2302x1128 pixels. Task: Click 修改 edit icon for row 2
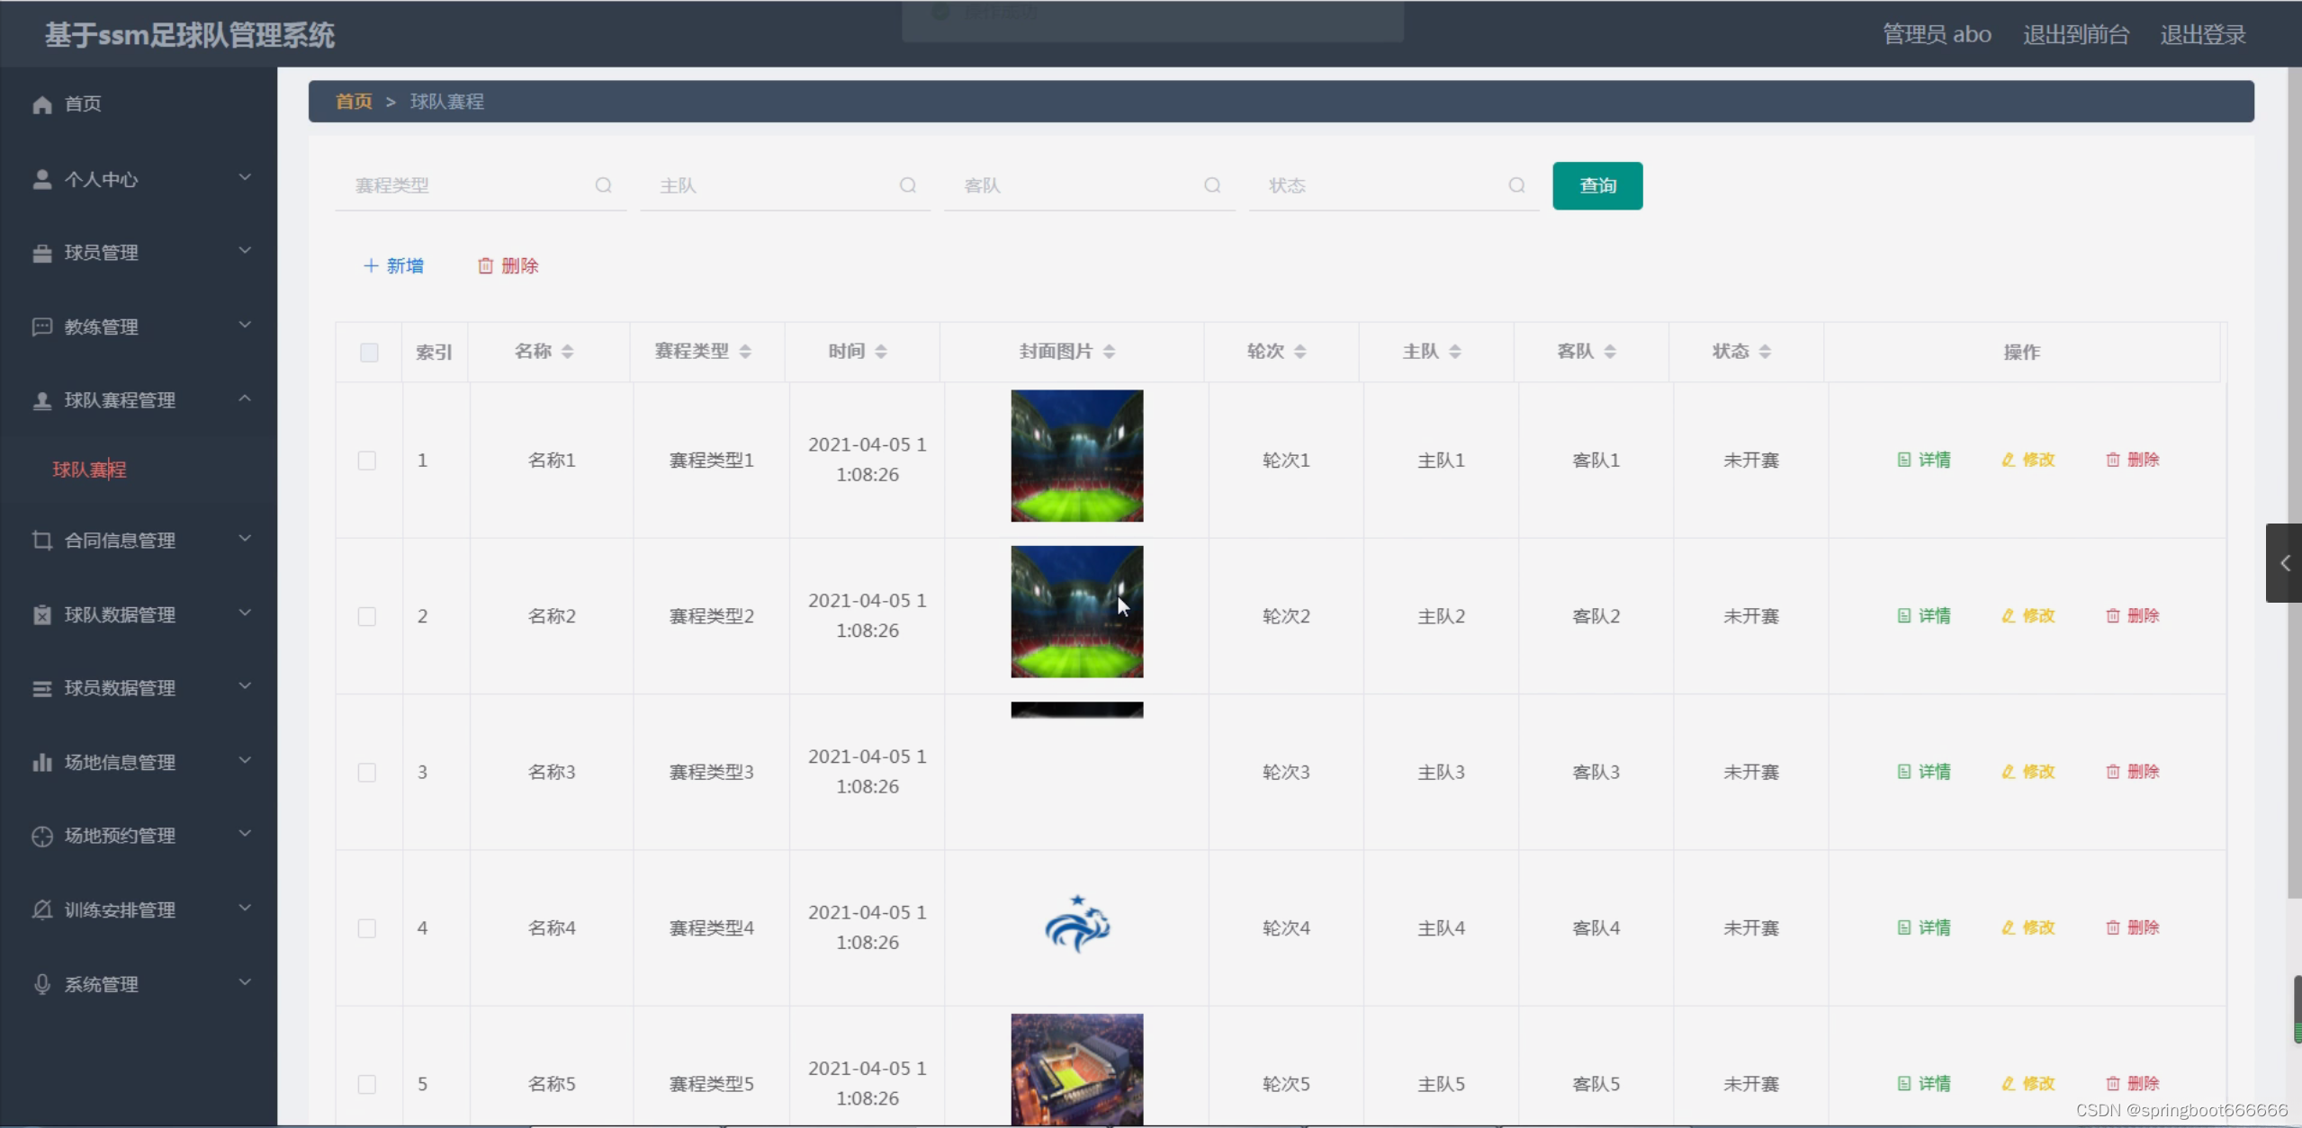(x=2008, y=616)
